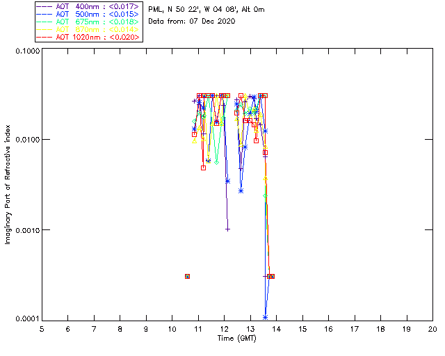This screenshot has width=445, height=356.
Task: Click the x-axis tick label 17
Action: click(x=355, y=329)
